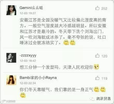
Task: Click the timestamp 12-03 19:27
Action: (28, 13)
